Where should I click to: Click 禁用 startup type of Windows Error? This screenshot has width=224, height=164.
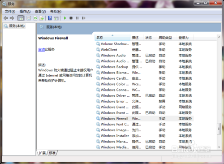click(x=162, y=101)
